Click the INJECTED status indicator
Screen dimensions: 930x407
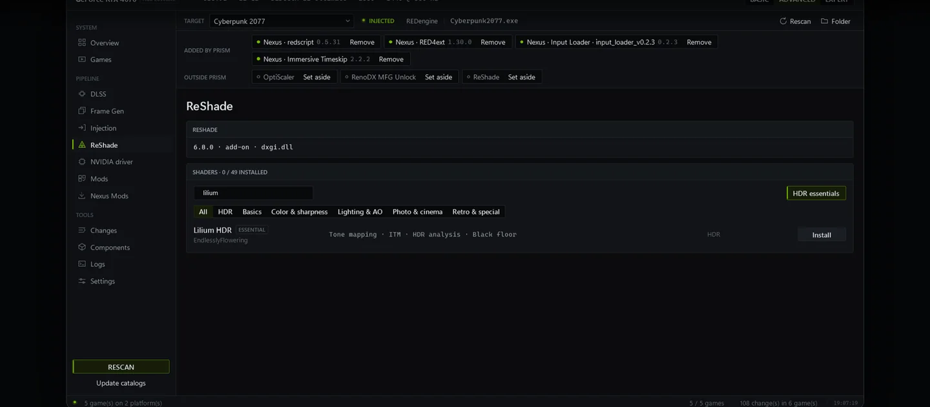coord(378,21)
